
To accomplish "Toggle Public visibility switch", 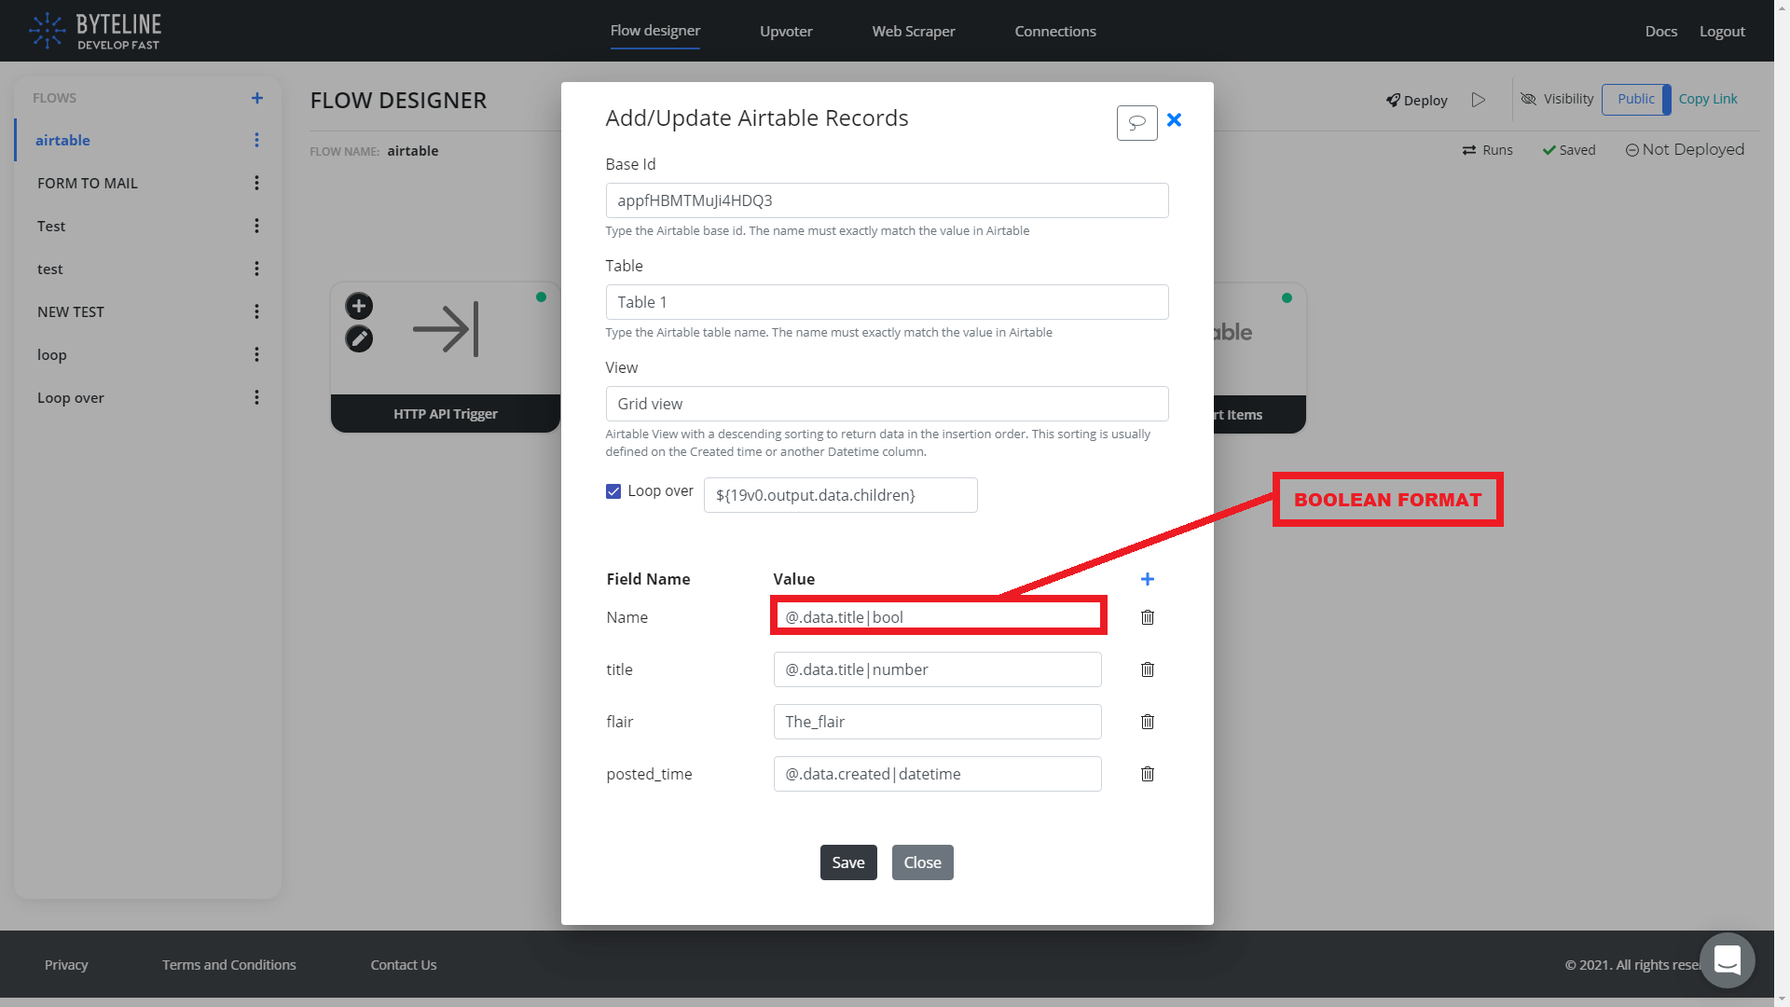I will pos(1636,99).
